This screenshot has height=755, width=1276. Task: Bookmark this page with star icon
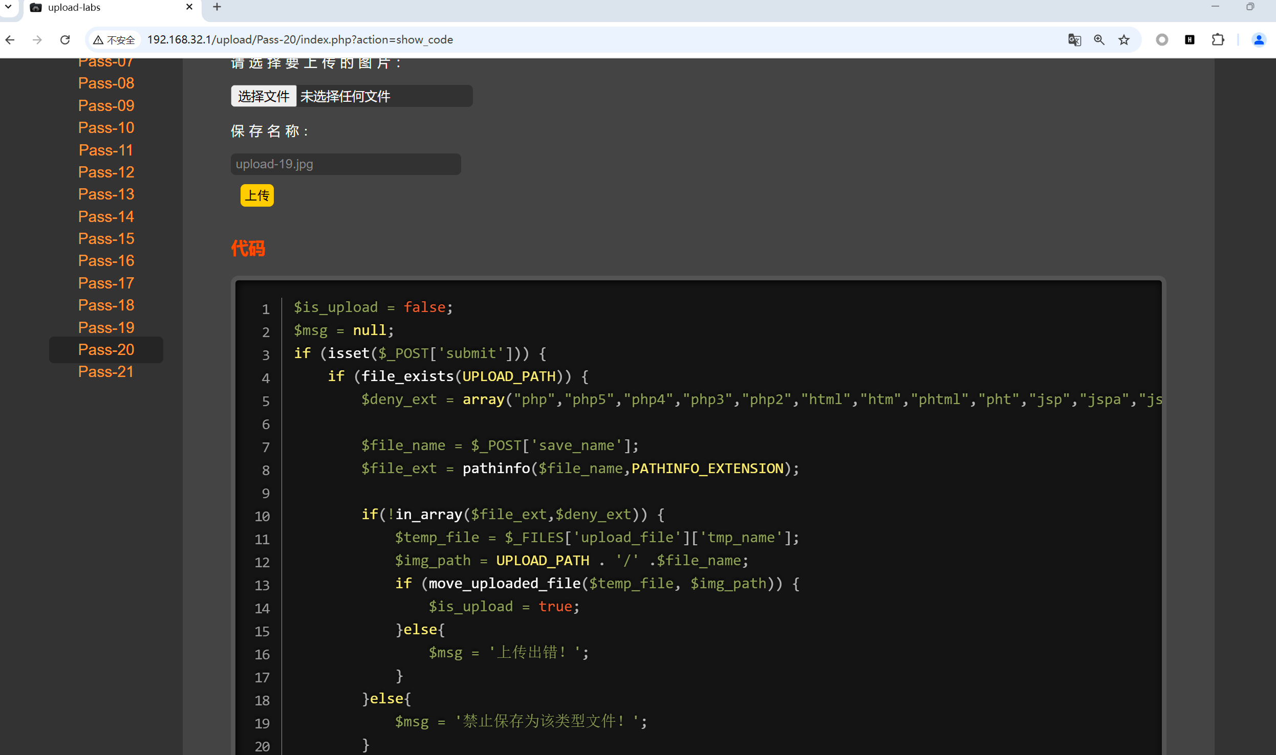pyautogui.click(x=1123, y=40)
